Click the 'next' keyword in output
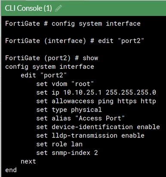The width and height of the screenshot is (166, 177). [x=28, y=161]
